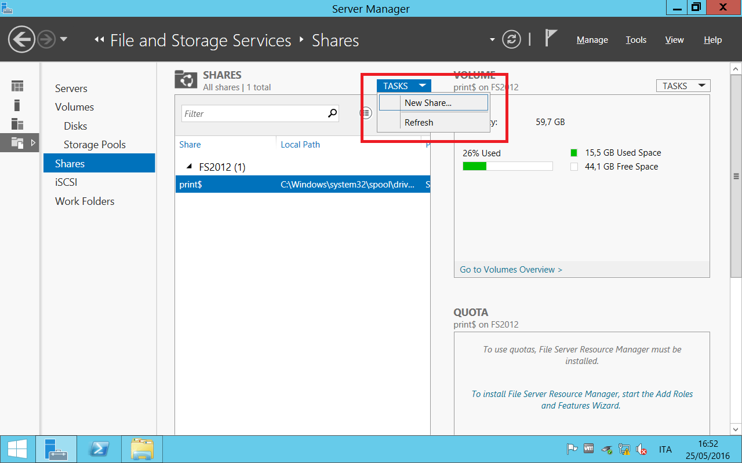Open the Volume TASKS dropdown
Viewport: 742px width, 463px height.
[683, 86]
